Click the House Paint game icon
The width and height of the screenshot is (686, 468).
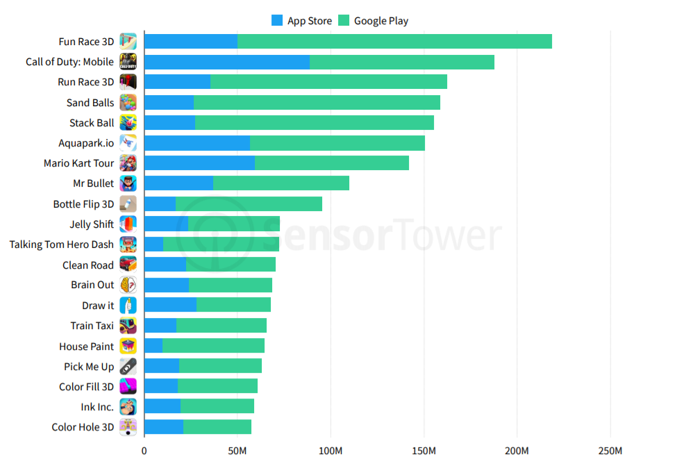(128, 346)
